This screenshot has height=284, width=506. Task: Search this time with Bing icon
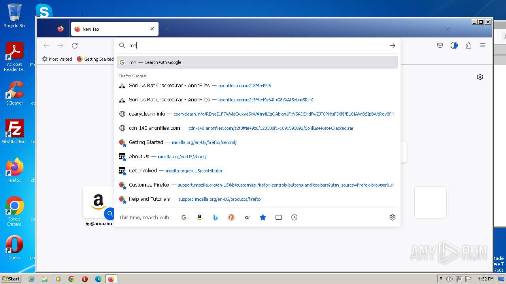coord(215,217)
